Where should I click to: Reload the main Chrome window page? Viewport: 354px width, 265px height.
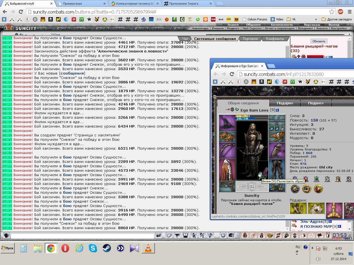[21, 12]
